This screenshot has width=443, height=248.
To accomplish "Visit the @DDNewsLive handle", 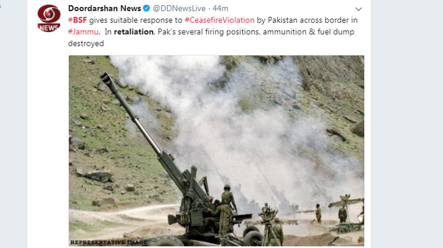I will [179, 9].
